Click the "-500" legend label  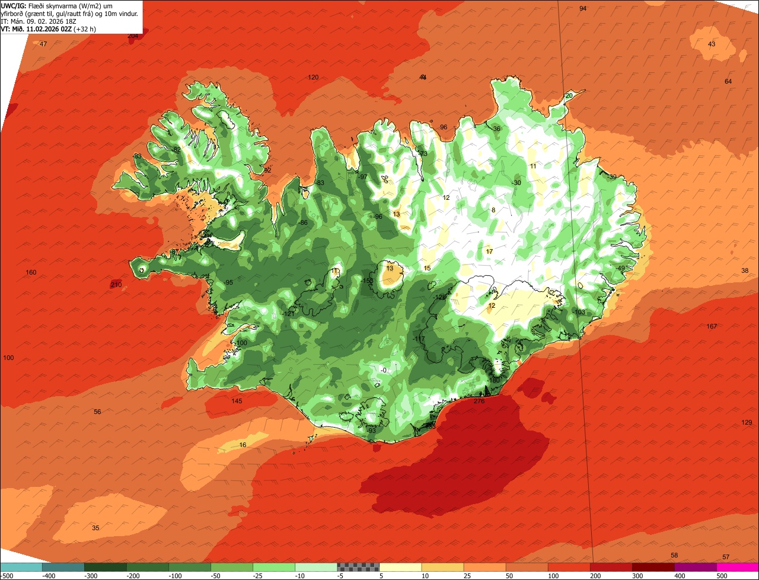tap(7, 576)
